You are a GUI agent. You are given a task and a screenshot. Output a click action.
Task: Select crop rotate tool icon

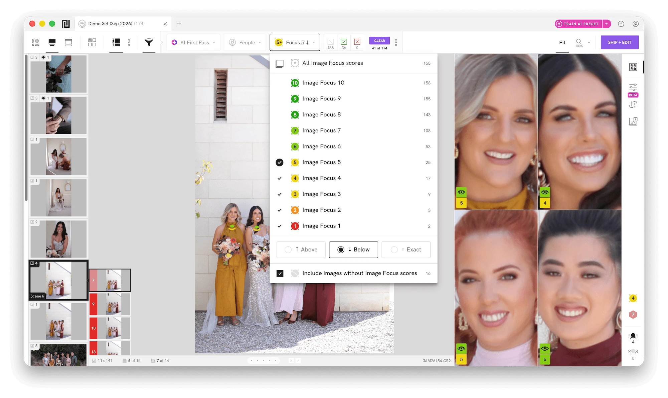coord(633,105)
